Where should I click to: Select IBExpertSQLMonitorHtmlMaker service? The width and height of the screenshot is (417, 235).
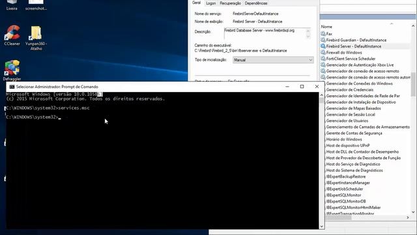point(353,208)
